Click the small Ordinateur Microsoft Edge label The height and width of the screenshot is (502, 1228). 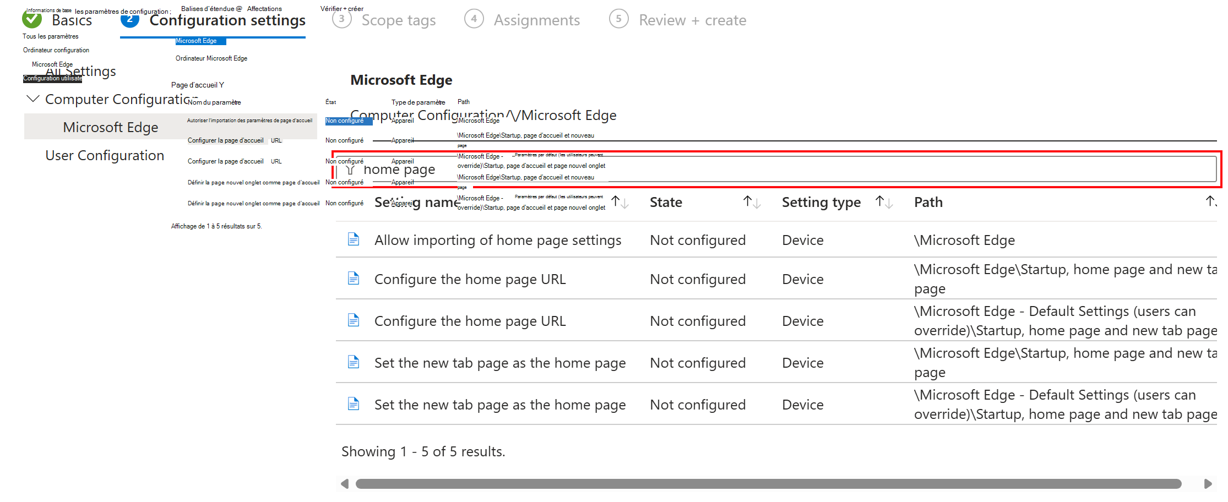(x=211, y=58)
